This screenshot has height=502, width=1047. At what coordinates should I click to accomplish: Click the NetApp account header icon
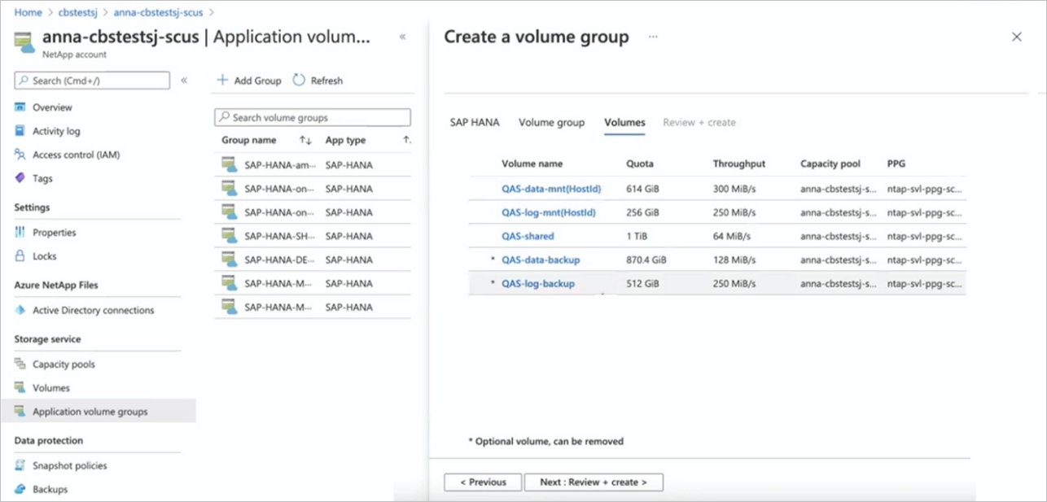click(24, 42)
